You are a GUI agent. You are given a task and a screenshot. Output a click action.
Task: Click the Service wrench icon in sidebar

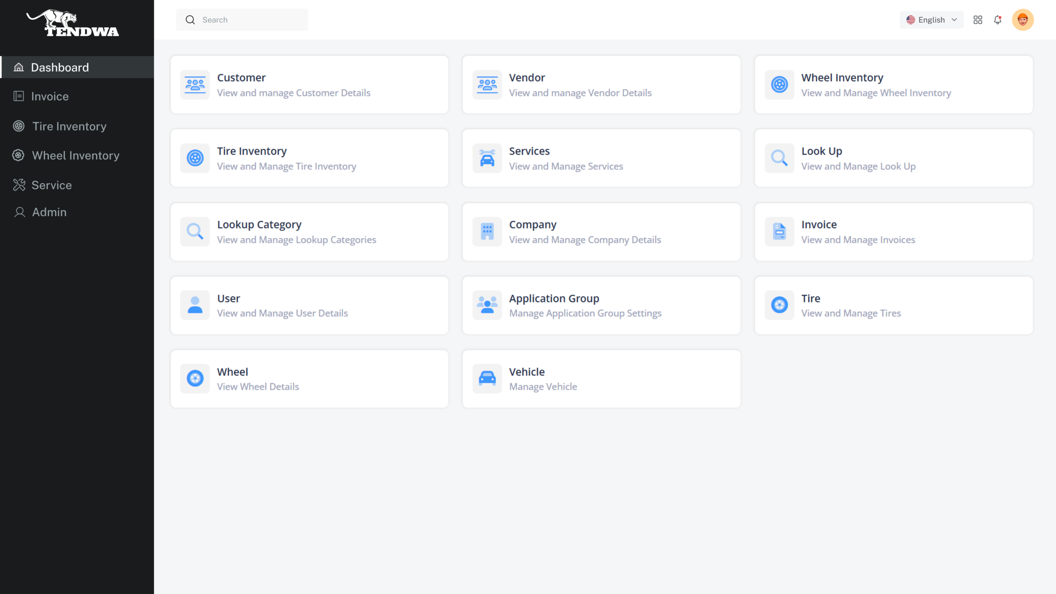point(19,185)
